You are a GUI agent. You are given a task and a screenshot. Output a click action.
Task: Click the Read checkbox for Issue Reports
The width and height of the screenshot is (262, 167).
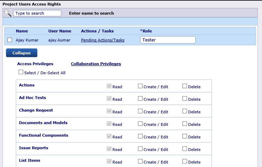coord(109,149)
